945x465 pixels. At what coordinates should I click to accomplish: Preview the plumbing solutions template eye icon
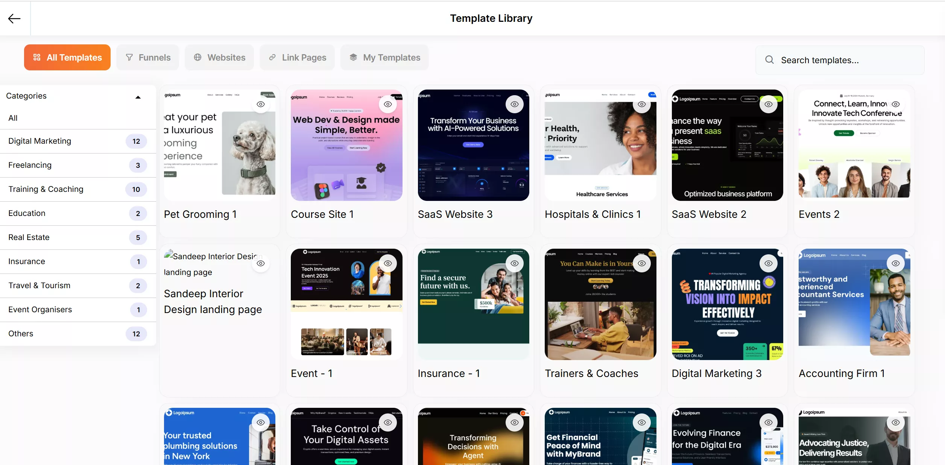261,422
